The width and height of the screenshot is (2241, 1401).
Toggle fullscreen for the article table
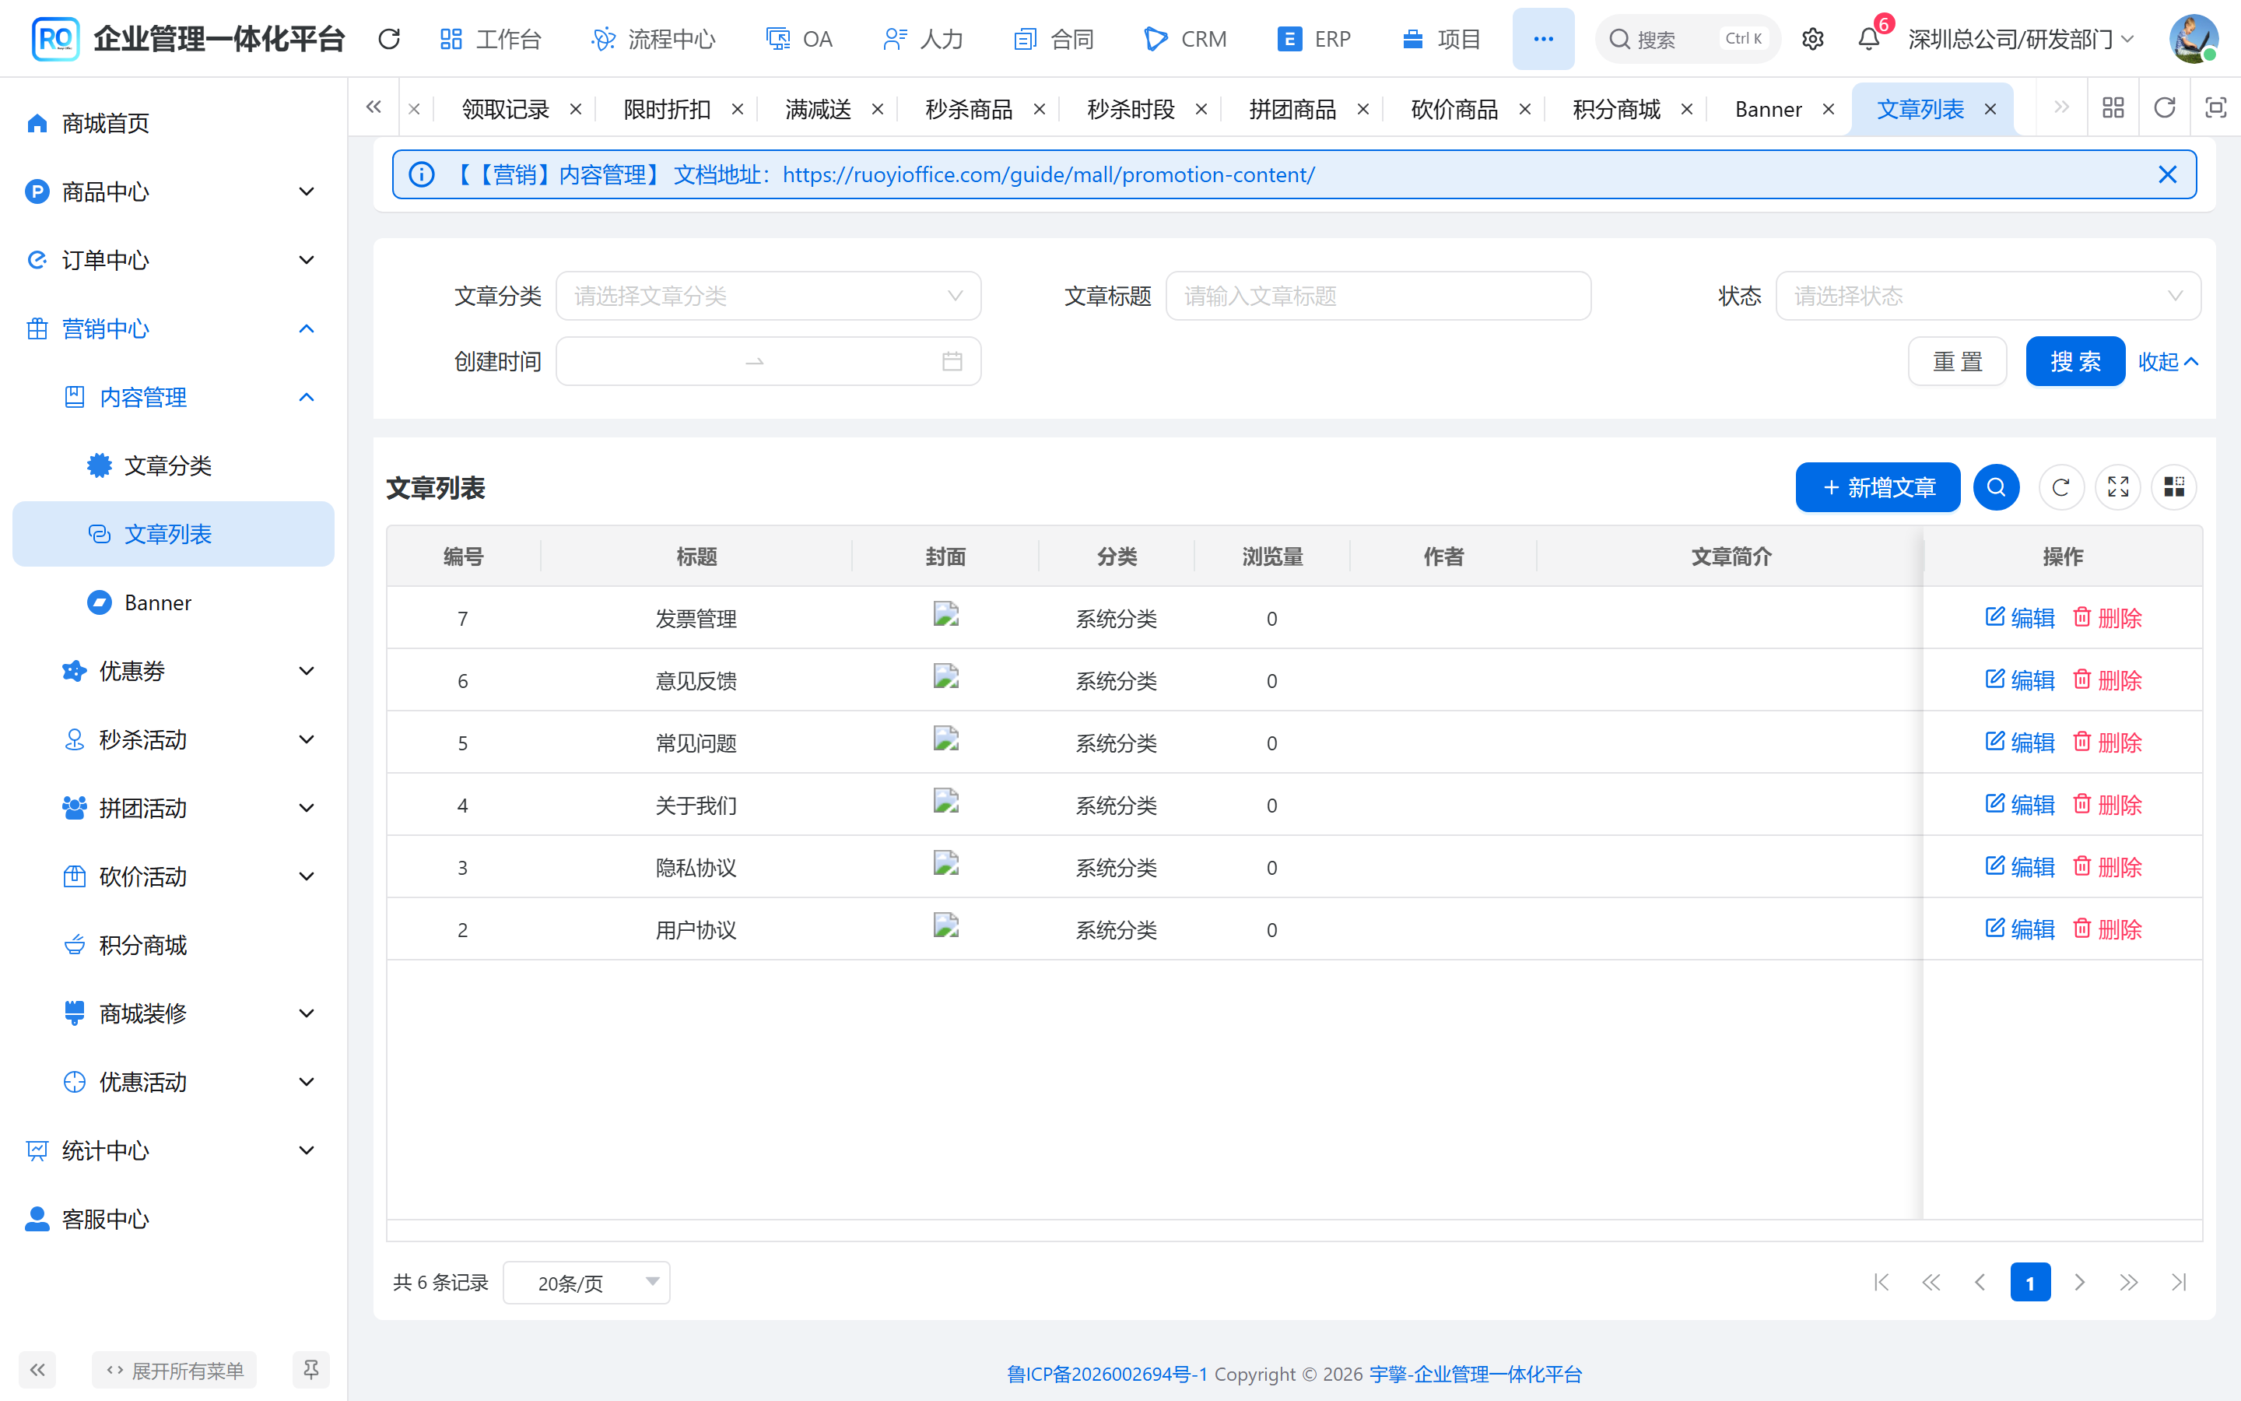tap(2118, 487)
